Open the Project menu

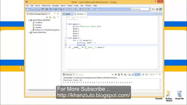pos(70,6)
